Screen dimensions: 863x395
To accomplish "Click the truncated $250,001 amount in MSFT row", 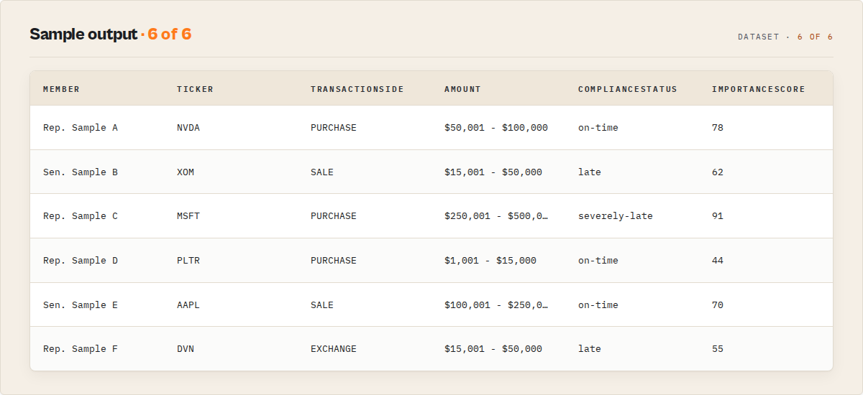I will click(x=496, y=216).
